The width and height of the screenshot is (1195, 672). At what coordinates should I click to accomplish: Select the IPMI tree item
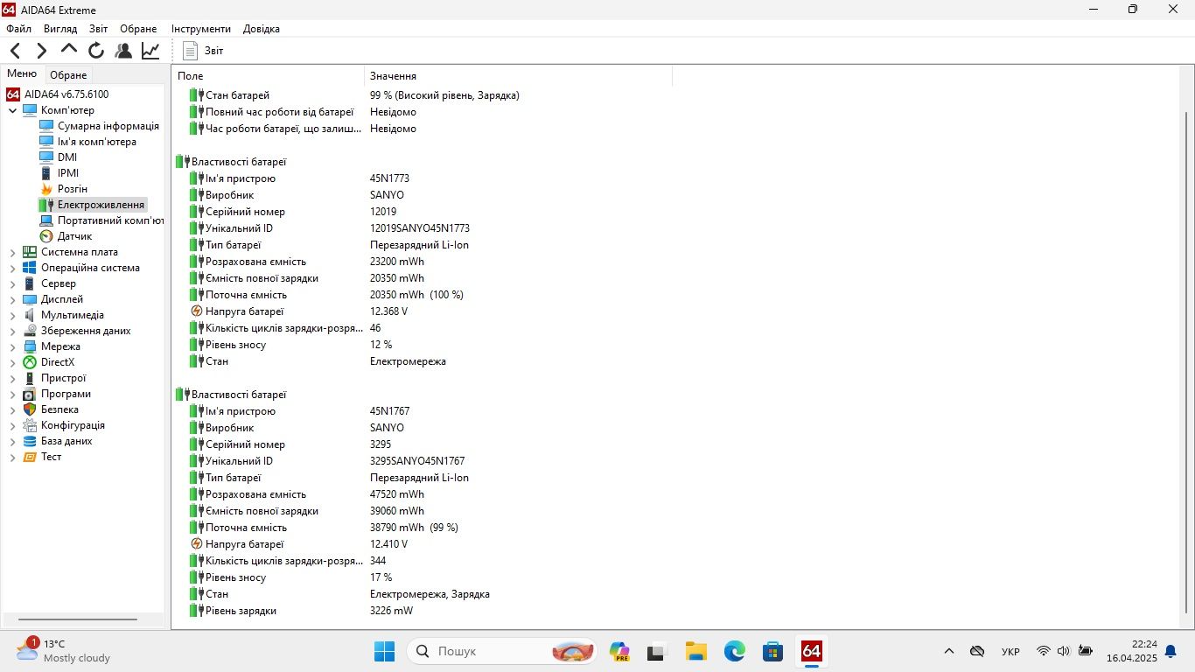tap(68, 173)
